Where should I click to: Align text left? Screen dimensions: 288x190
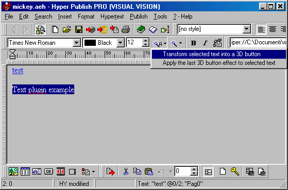coord(261,29)
